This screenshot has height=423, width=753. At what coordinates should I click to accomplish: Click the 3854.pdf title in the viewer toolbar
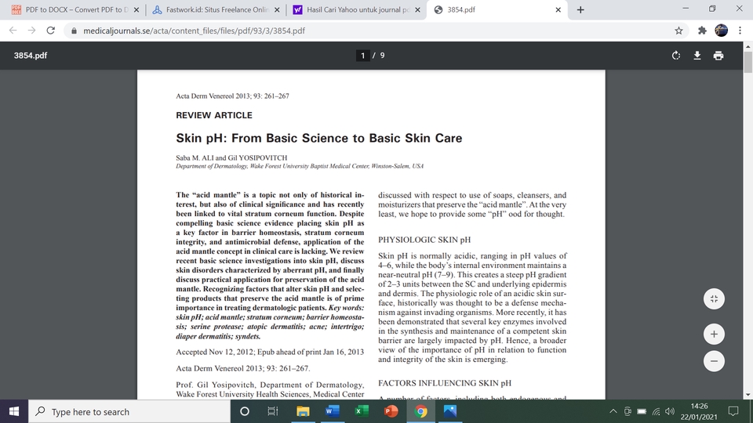click(x=31, y=56)
